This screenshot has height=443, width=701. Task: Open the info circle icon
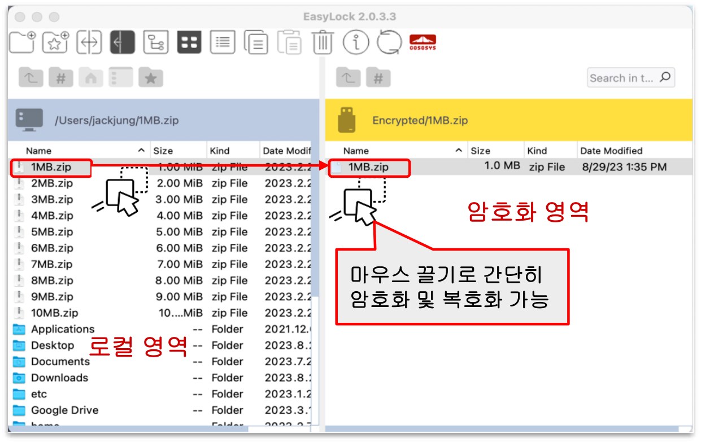[x=356, y=42]
